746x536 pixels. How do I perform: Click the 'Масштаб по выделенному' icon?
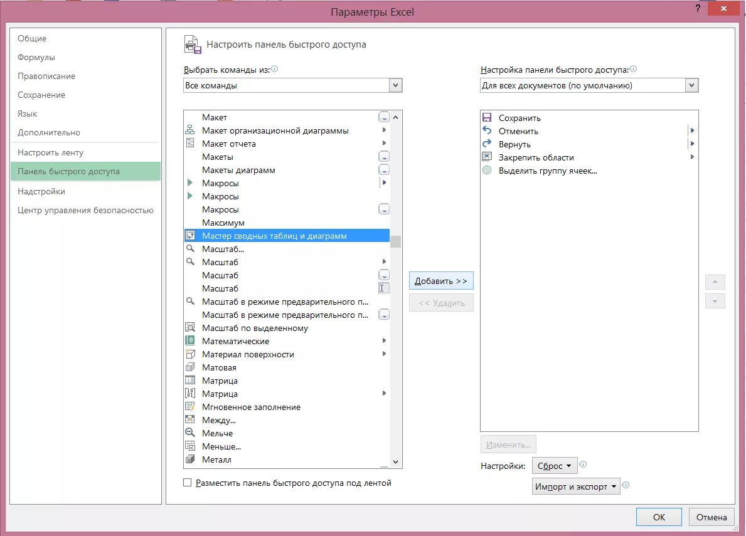190,327
